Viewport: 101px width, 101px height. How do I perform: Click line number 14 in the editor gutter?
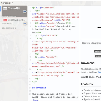click(30, 88)
